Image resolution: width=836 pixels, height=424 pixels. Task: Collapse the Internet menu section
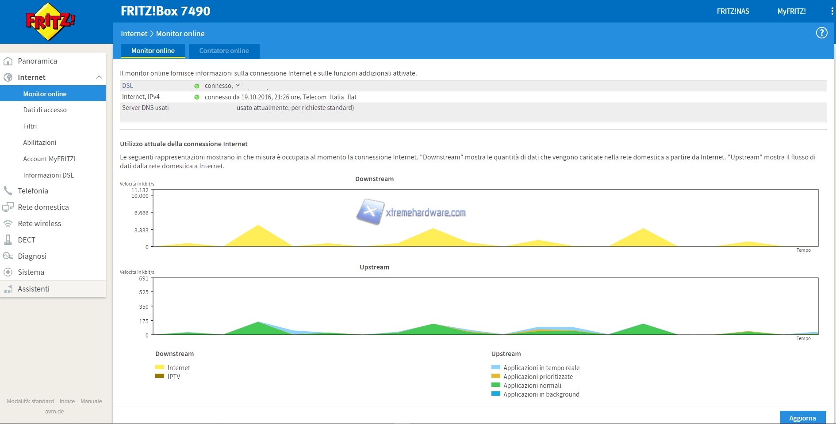(x=99, y=77)
